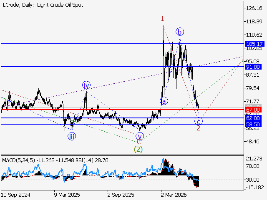This screenshot has height=200, width=267.
Task: Click the 9 Mar 2025 date marker
Action: pos(67,195)
